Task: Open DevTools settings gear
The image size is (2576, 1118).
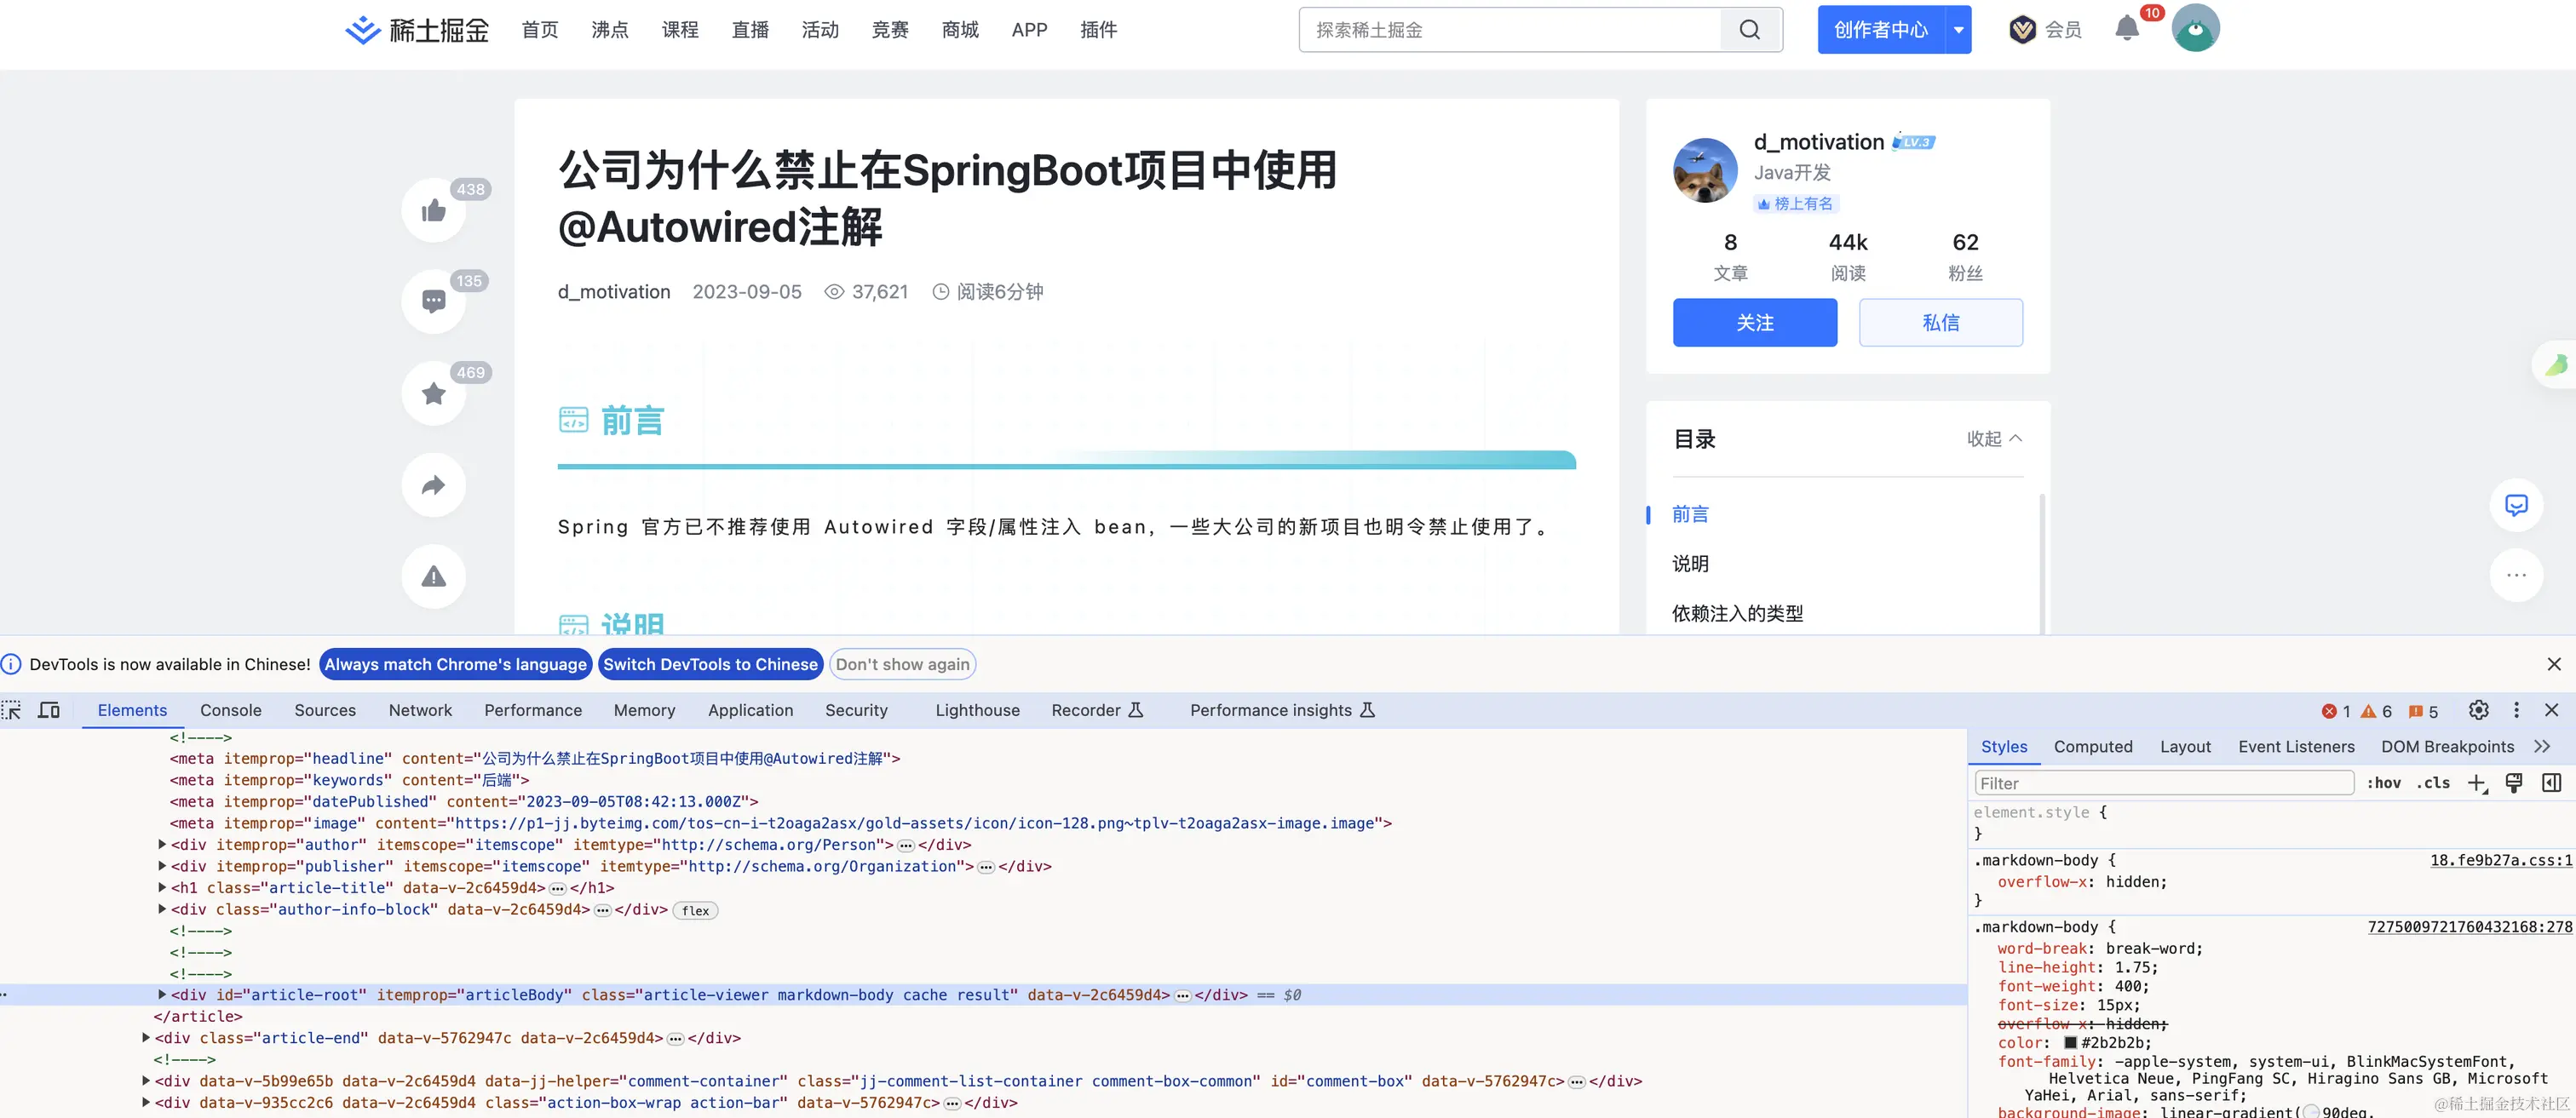Action: 2478,710
